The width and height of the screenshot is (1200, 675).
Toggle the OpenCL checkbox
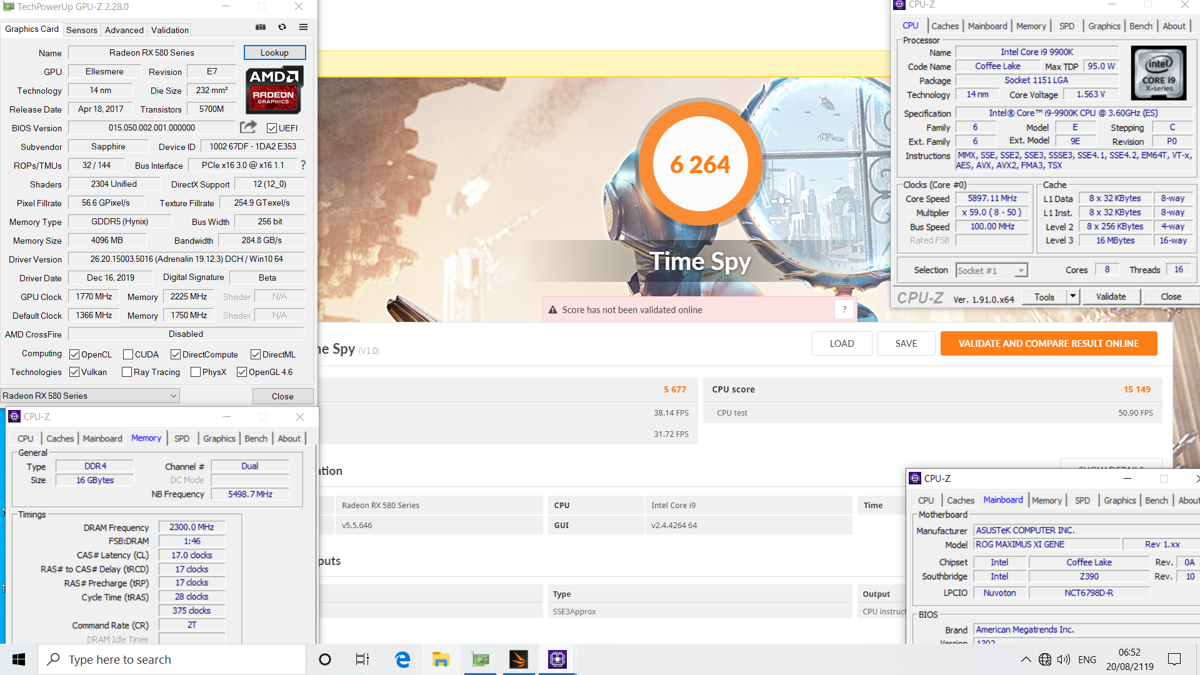[74, 354]
